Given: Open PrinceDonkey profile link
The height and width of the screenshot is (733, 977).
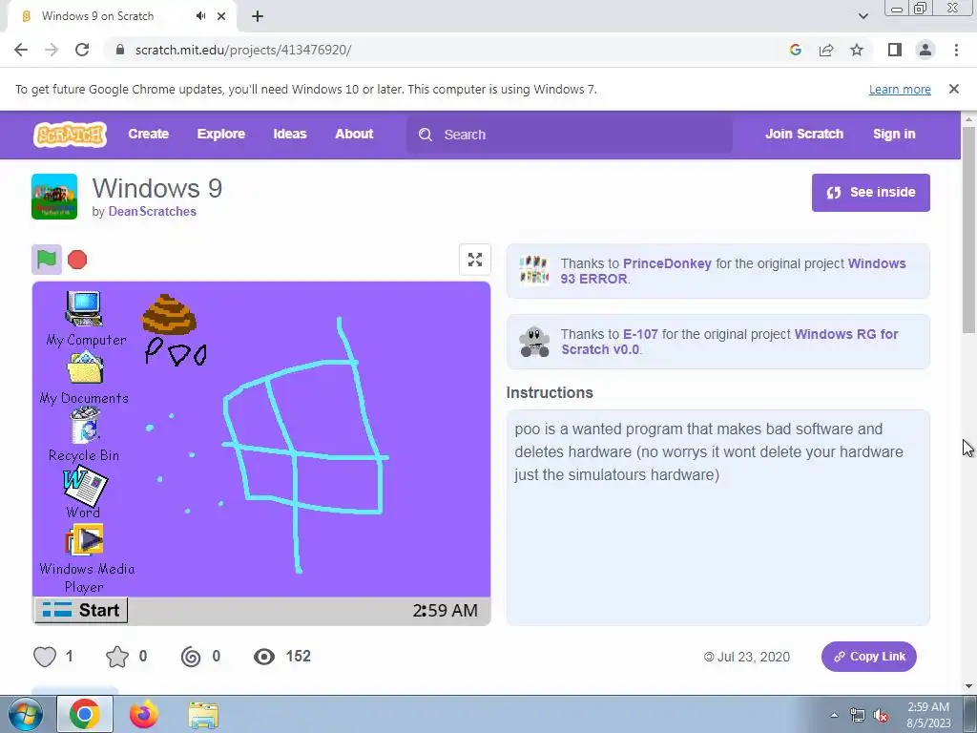Looking at the screenshot, I should point(667,263).
